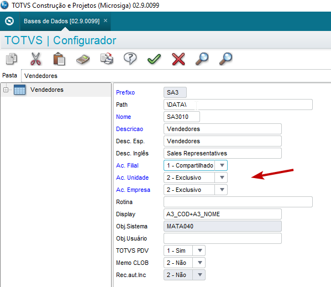Viewport: 331px width, 287px height.
Task: Open the TOTVS PDV dropdown
Action: [x=200, y=251]
